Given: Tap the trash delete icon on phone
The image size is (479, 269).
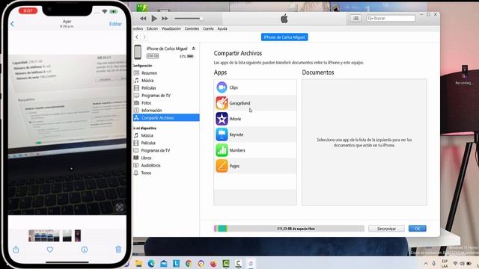Looking at the screenshot, I should 118,250.
